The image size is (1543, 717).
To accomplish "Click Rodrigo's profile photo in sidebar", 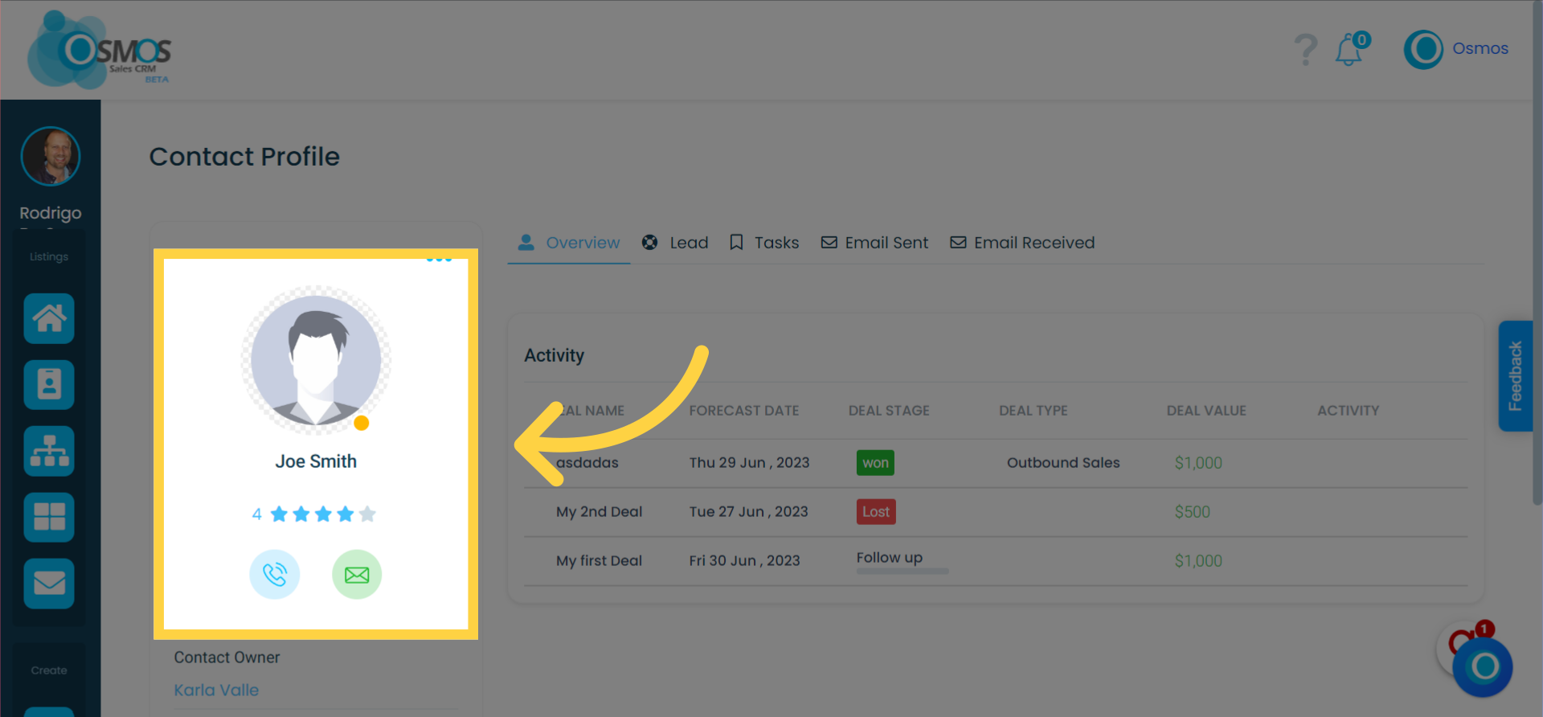I will 51,156.
